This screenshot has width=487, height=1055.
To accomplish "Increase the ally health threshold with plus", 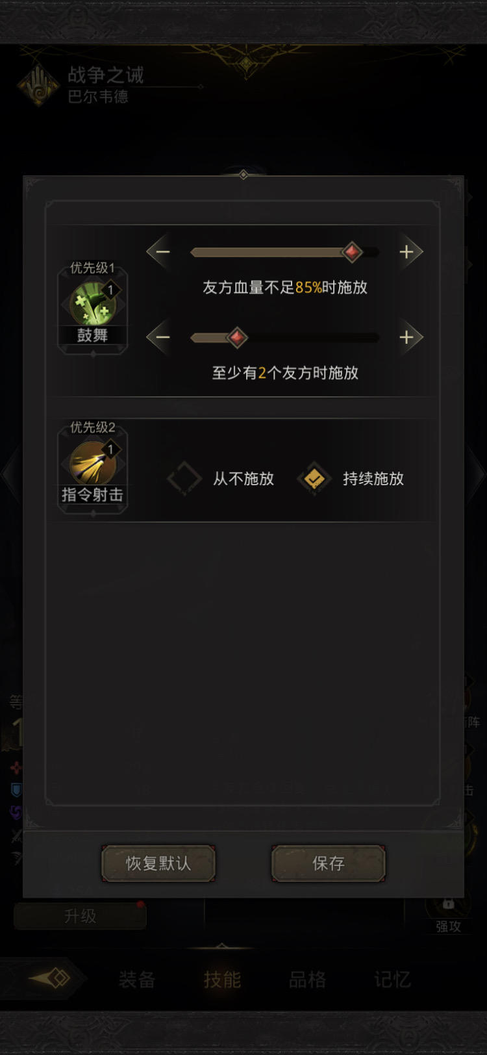I will pos(406,251).
